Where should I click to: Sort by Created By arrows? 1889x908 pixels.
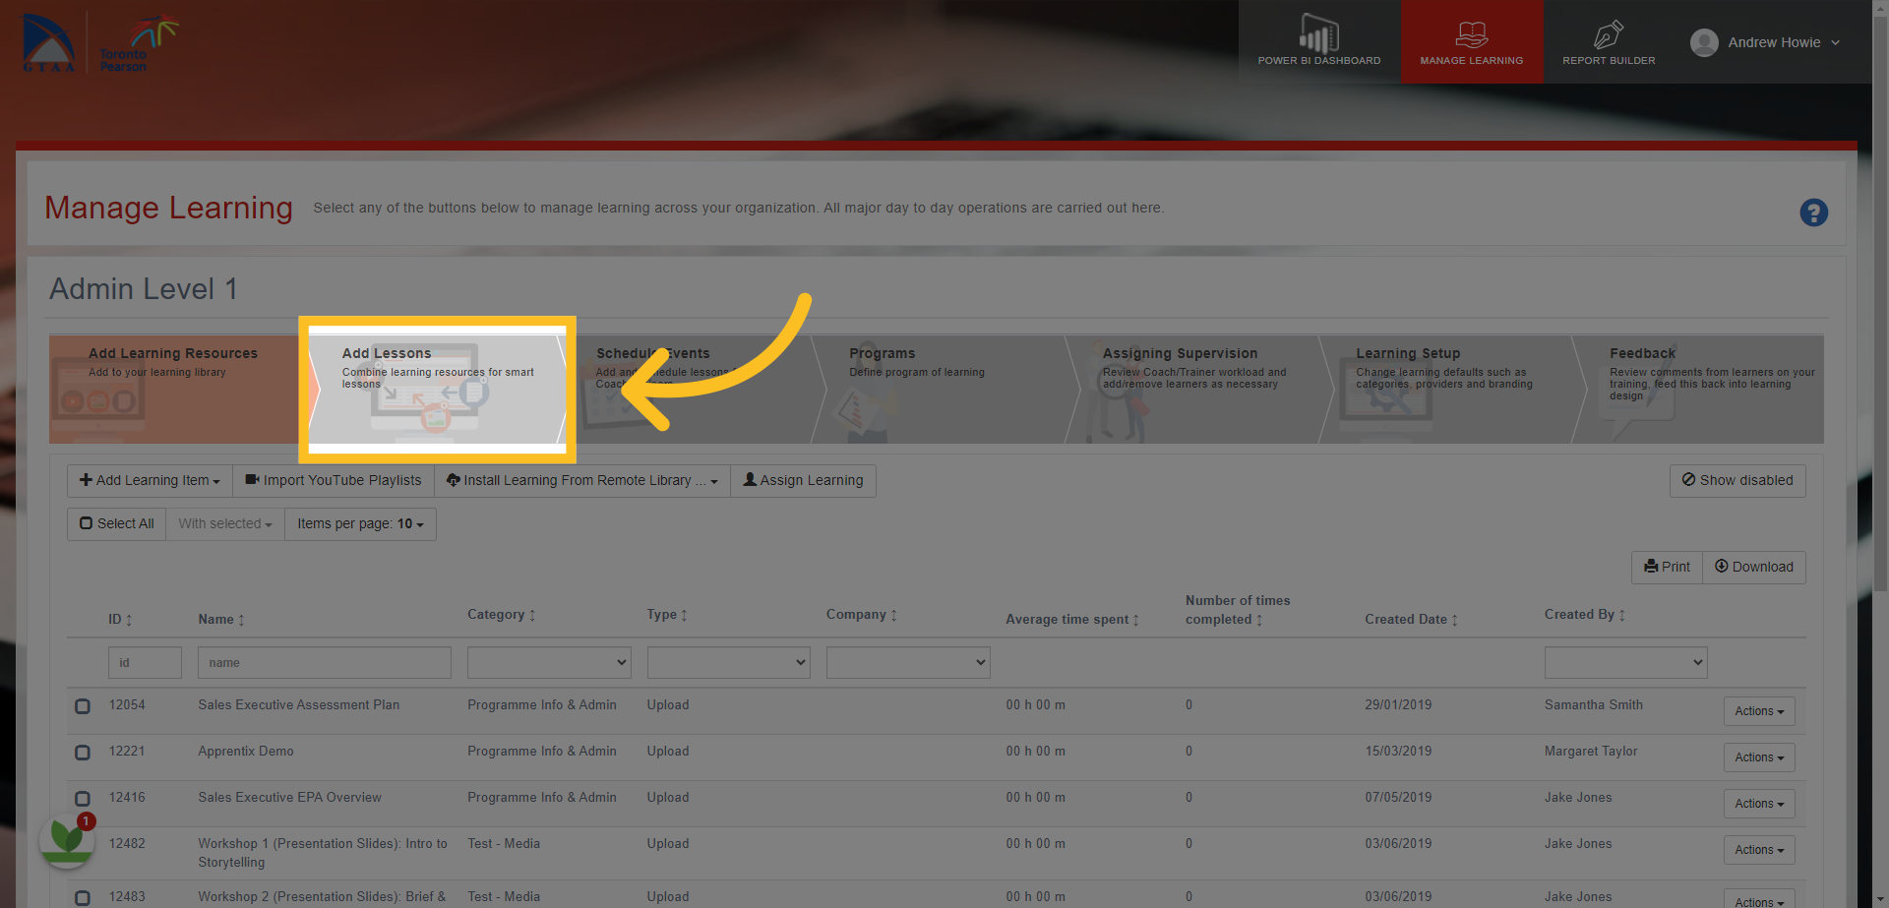[1621, 615]
